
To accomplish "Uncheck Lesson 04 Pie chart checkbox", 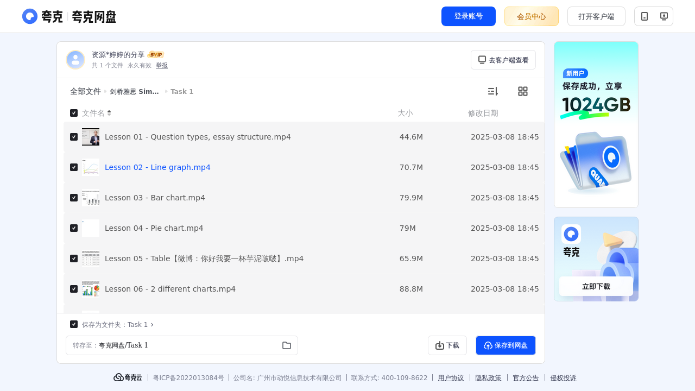I will (x=74, y=228).
